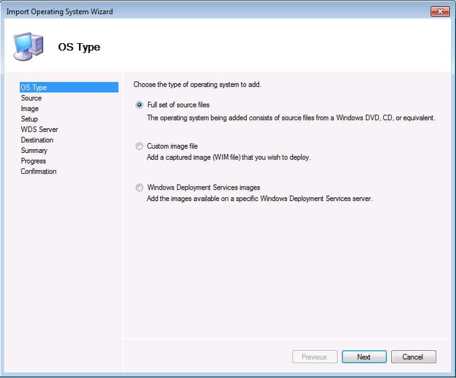
Task: Go to the Source step
Action: pos(31,98)
